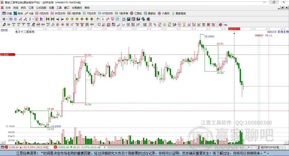Click the 日K线 period label

[4, 30]
